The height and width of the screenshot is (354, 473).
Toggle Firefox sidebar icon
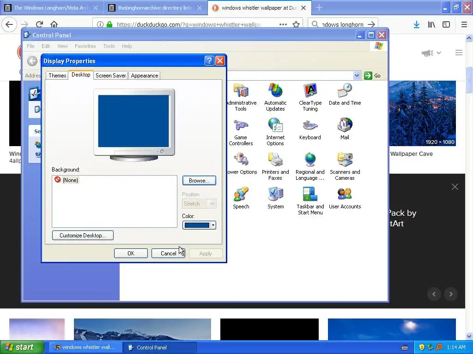click(446, 24)
